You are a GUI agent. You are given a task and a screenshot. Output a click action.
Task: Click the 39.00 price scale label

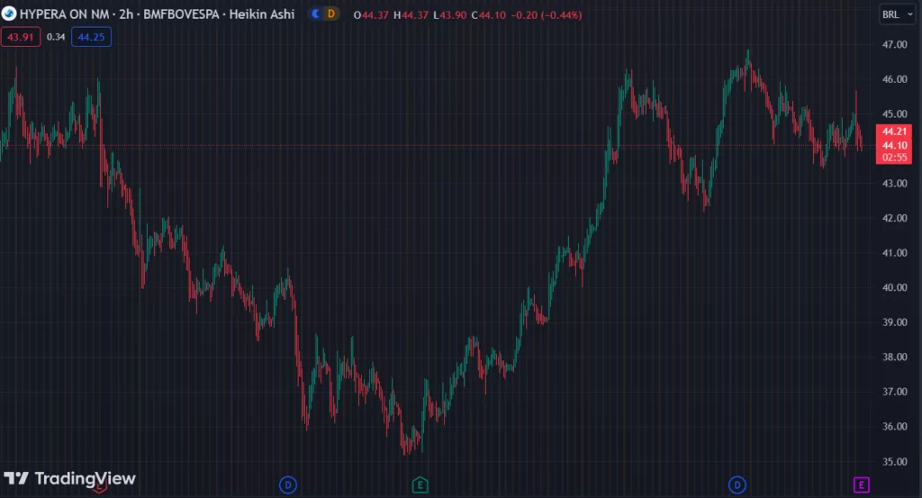(x=894, y=322)
